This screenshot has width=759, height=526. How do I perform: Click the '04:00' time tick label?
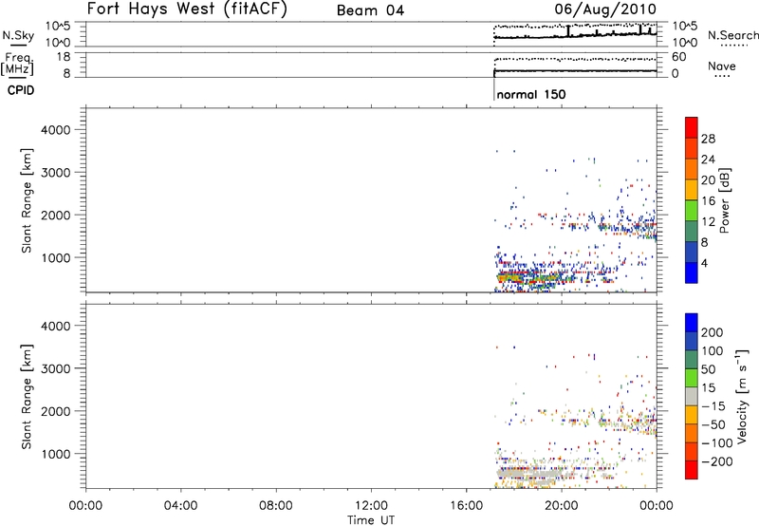click(180, 506)
